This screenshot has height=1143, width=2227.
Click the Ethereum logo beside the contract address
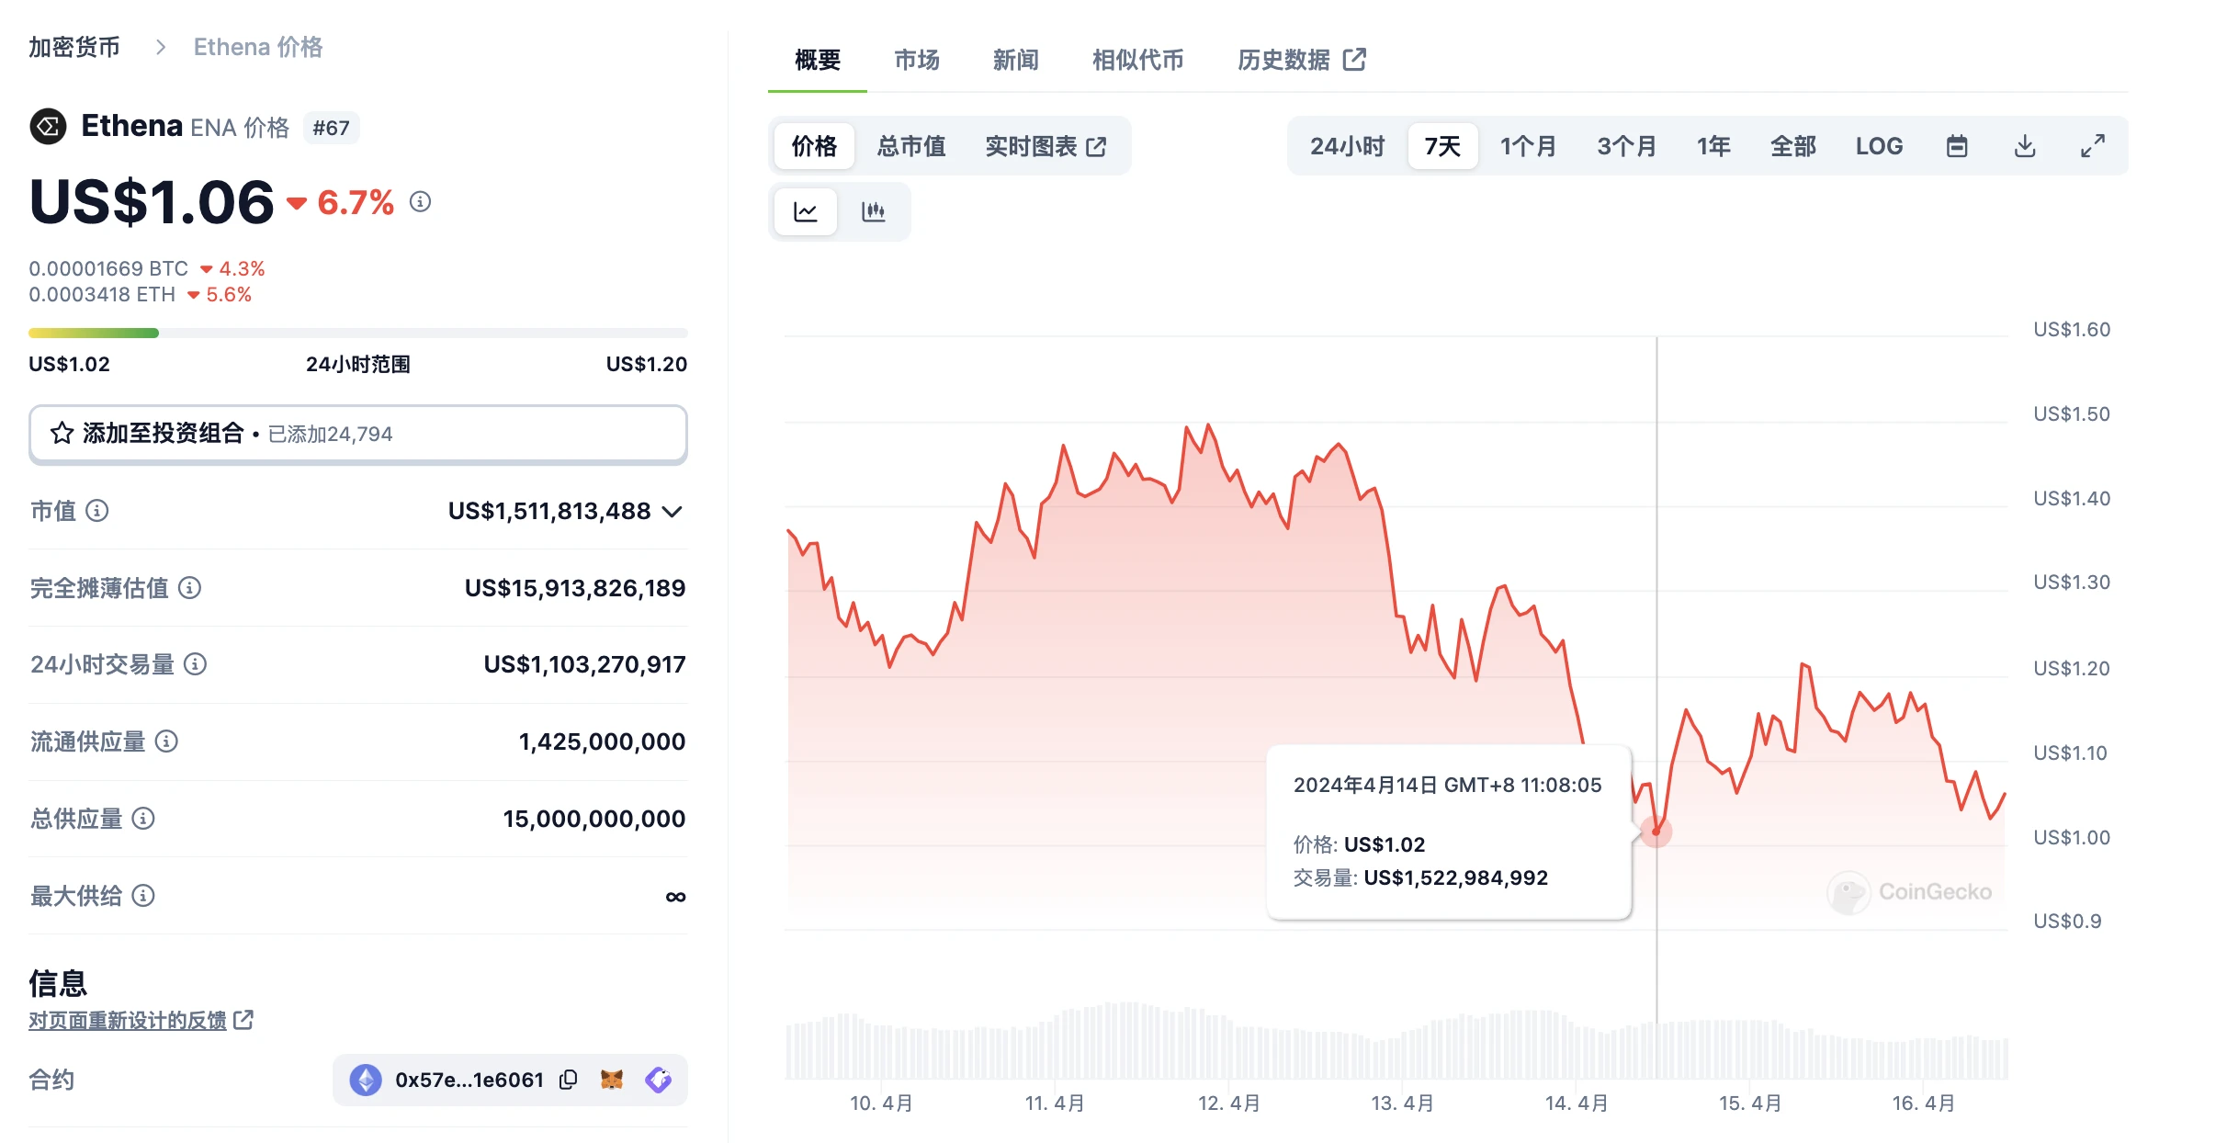(x=366, y=1081)
